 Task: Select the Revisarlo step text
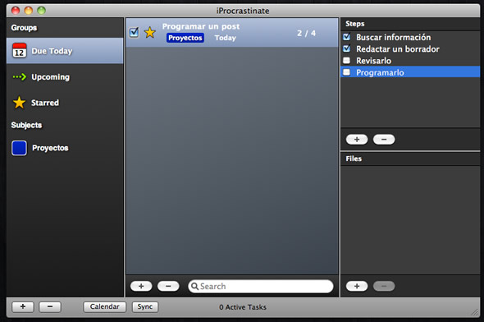pyautogui.click(x=373, y=61)
